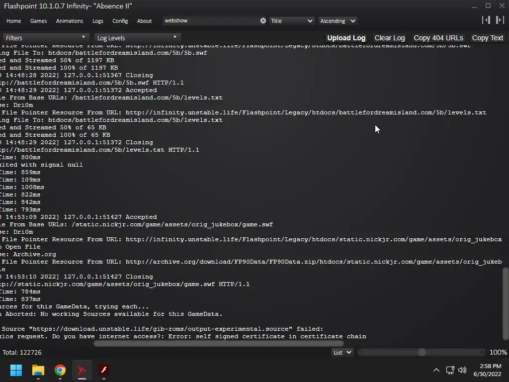Open the Log Levels dropdown
The width and height of the screenshot is (509, 382).
pos(137,38)
